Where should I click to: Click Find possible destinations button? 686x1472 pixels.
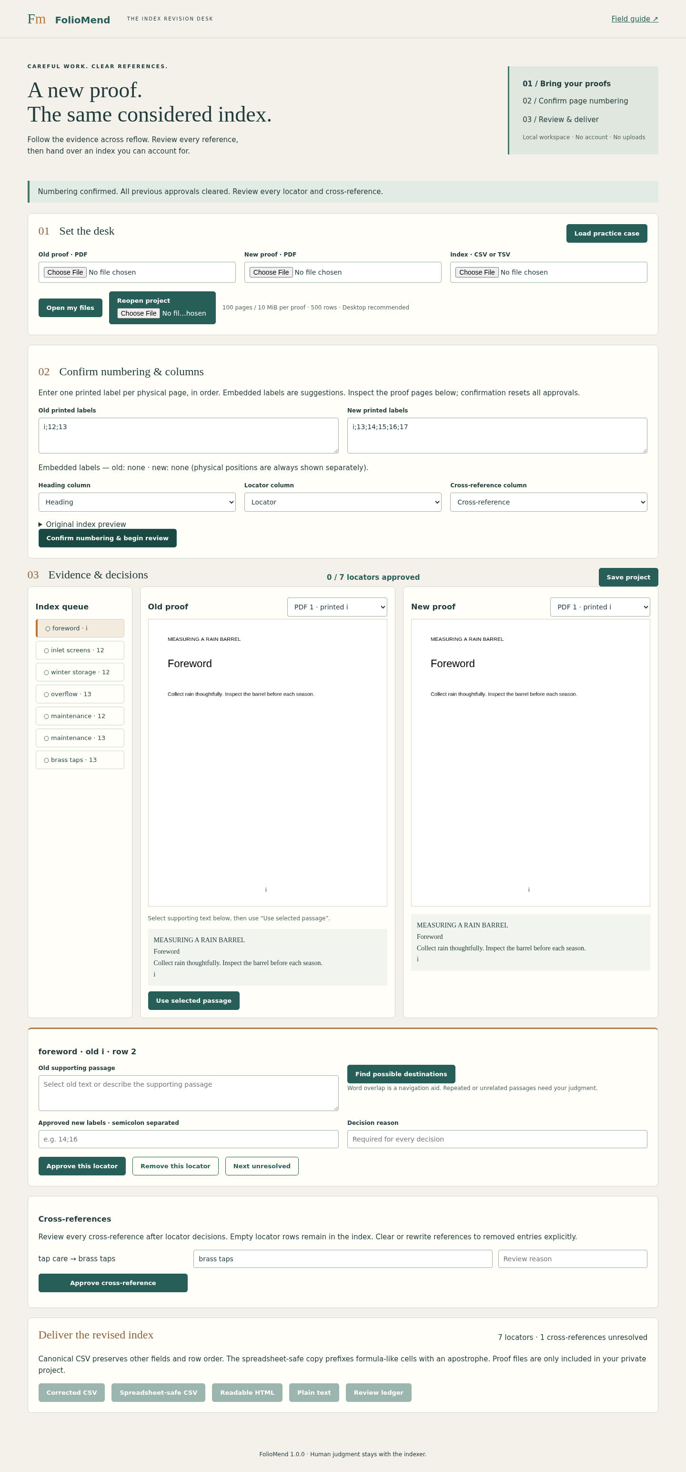point(401,1074)
